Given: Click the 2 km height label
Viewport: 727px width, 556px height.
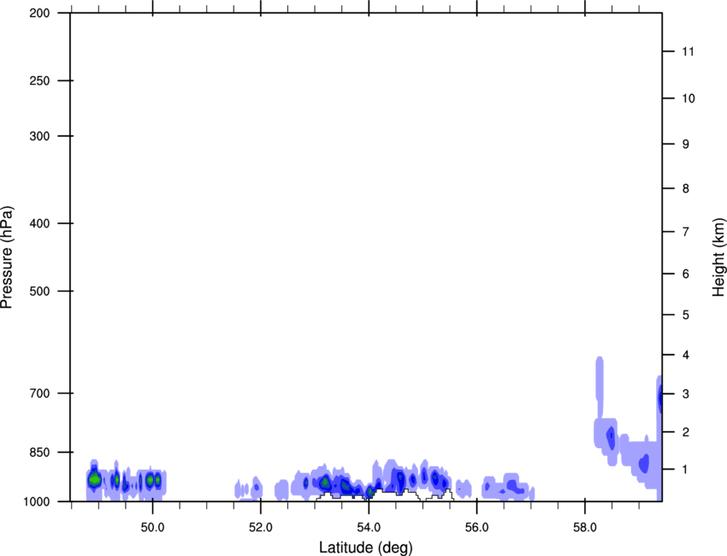Looking at the screenshot, I should point(686,432).
